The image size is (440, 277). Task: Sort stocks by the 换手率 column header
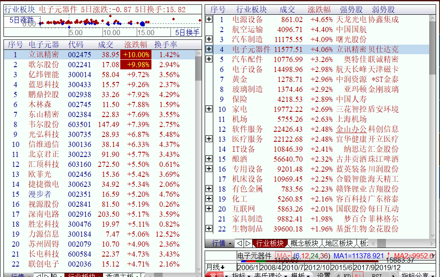coord(166,44)
